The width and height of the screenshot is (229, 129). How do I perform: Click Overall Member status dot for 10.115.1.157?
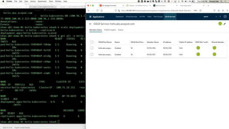point(214,54)
